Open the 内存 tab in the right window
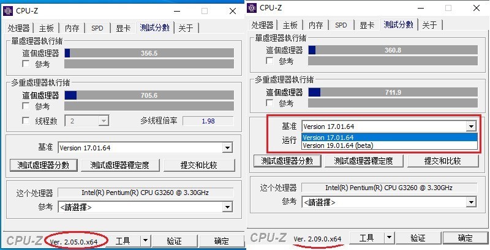The height and width of the screenshot is (250, 490). [315, 25]
